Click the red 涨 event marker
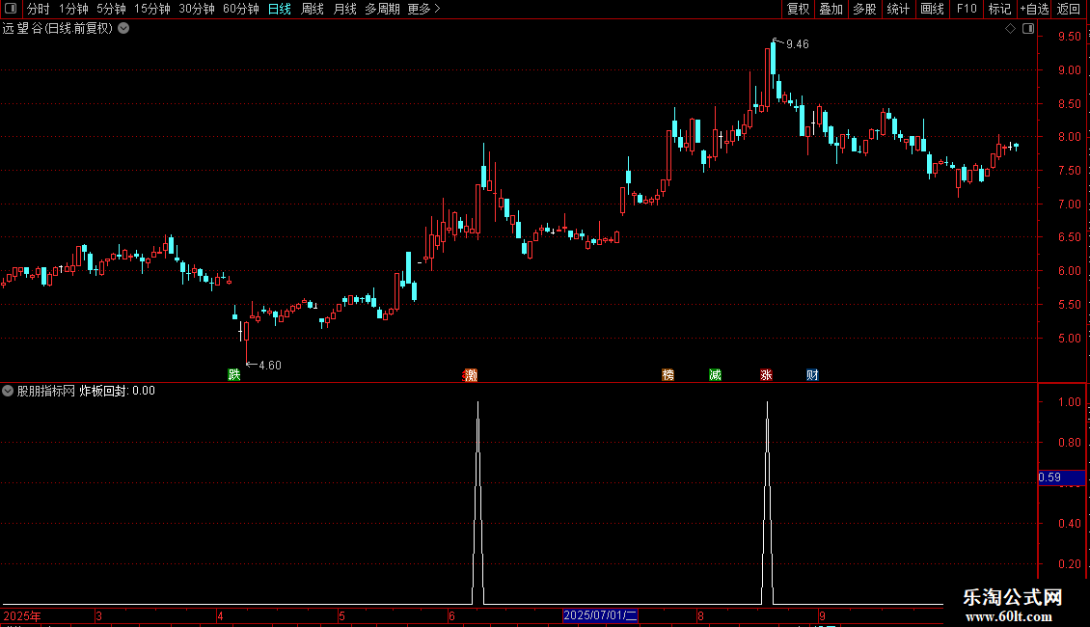This screenshot has width=1090, height=627. 766,374
